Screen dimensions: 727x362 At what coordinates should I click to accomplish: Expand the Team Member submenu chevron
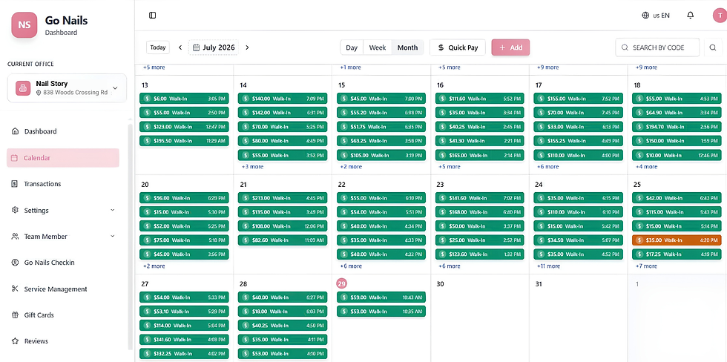113,237
